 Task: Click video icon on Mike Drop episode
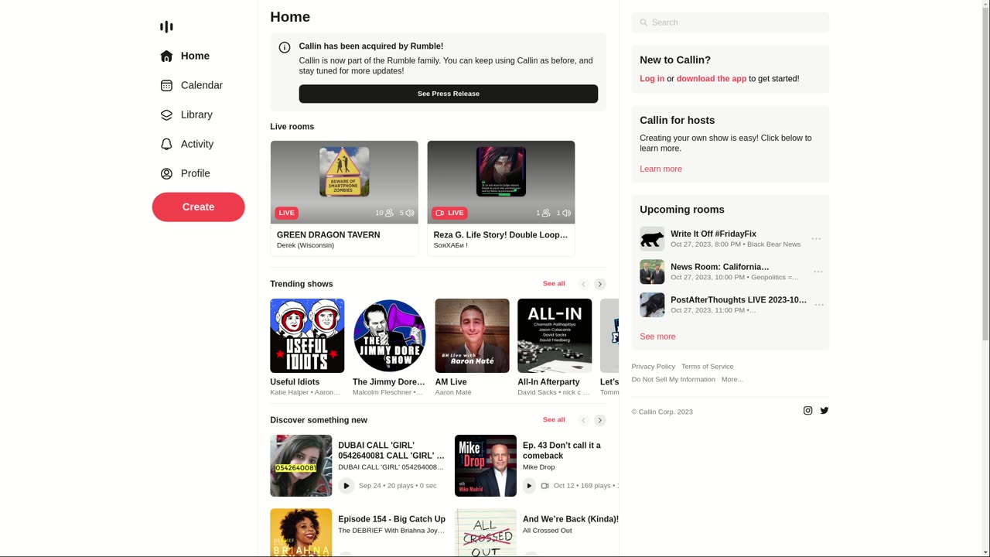[x=545, y=486]
